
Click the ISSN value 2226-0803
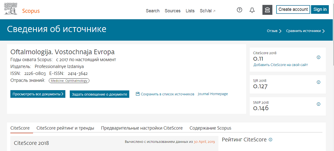click(x=35, y=74)
